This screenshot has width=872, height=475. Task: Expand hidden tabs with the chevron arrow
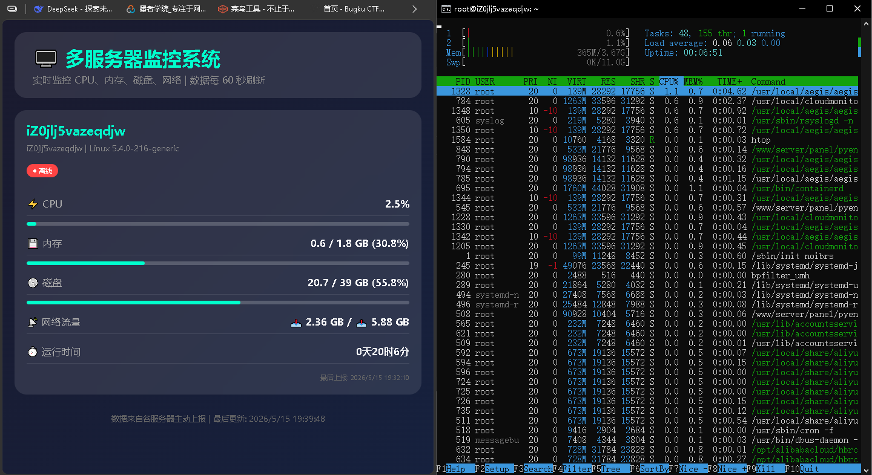click(415, 9)
